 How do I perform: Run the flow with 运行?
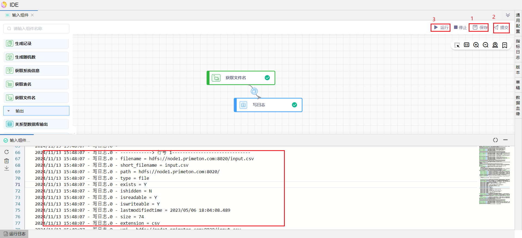point(441,27)
